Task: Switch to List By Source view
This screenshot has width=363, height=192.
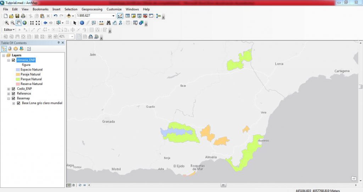Action: pos(10,49)
